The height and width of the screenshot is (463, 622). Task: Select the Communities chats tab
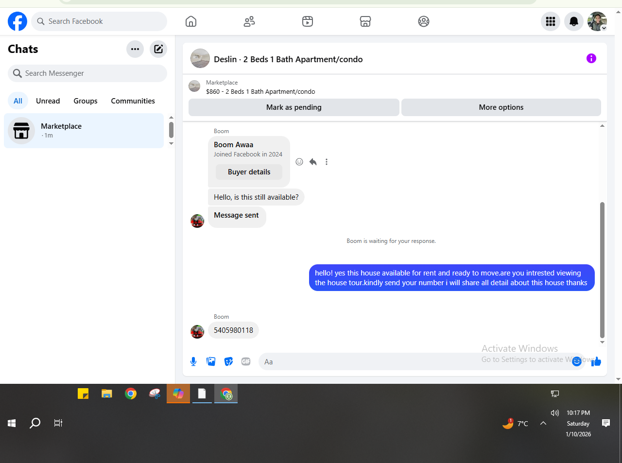[x=133, y=101]
